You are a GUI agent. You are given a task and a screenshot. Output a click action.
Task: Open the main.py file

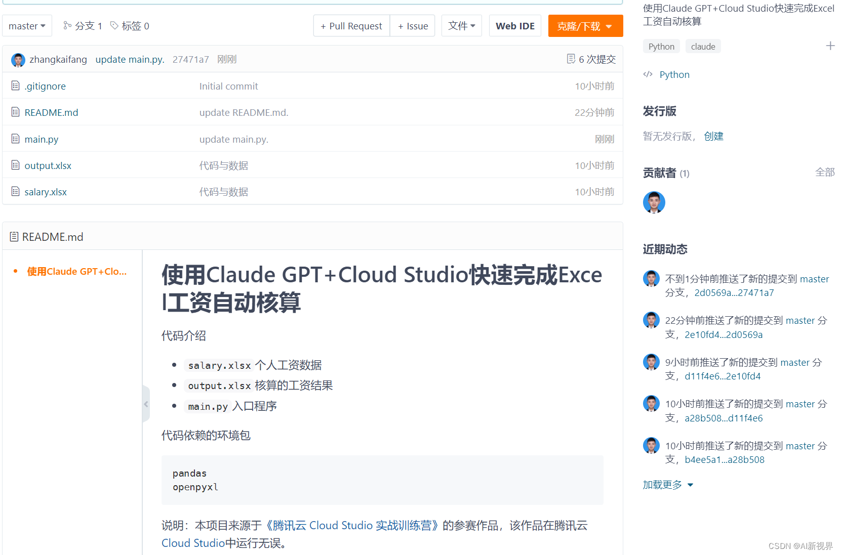(x=42, y=139)
